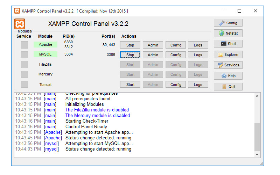This screenshot has height=175, width=280.
Task: View the MySQL Logs menu
Action: pos(198,55)
